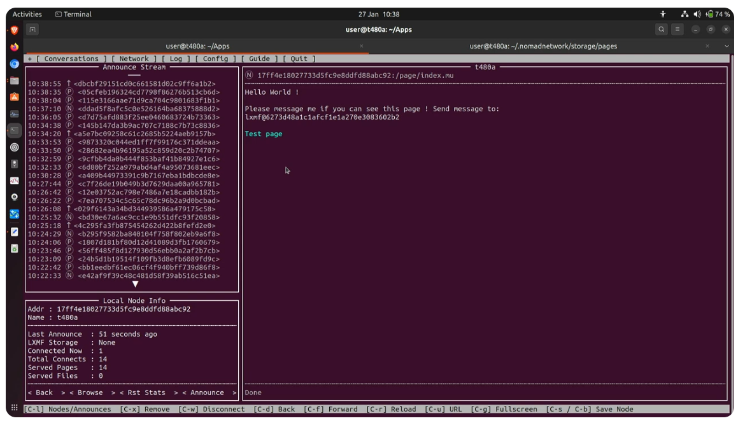Screen dimensions: 745x423
Task: Select announce entry at 10:30:28
Action: coord(124,176)
